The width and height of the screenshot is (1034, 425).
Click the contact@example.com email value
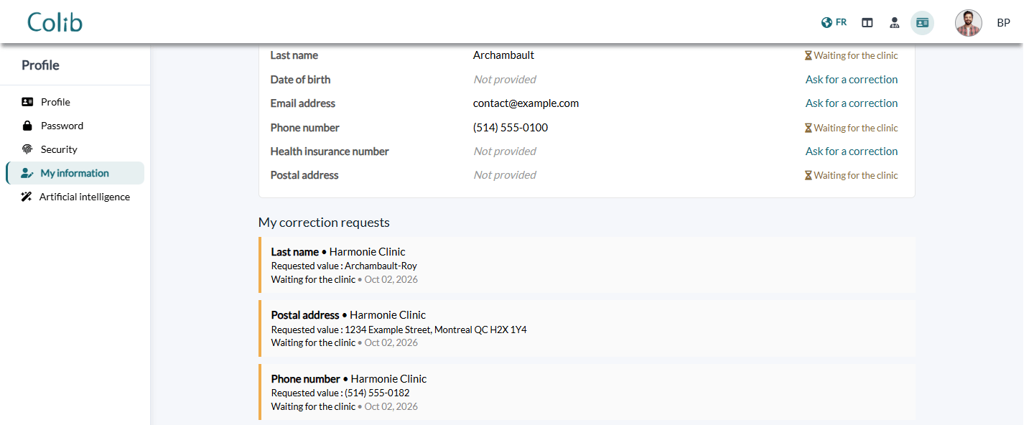526,103
